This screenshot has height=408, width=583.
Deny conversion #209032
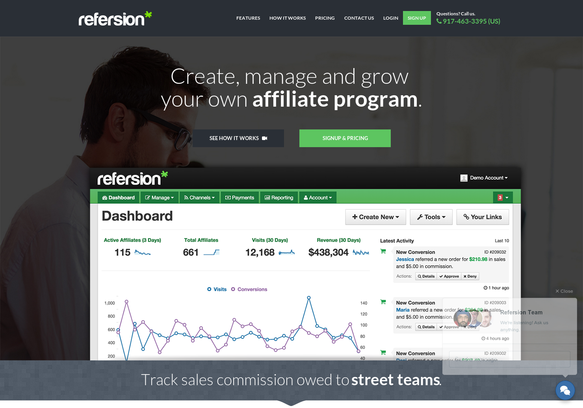(x=470, y=276)
